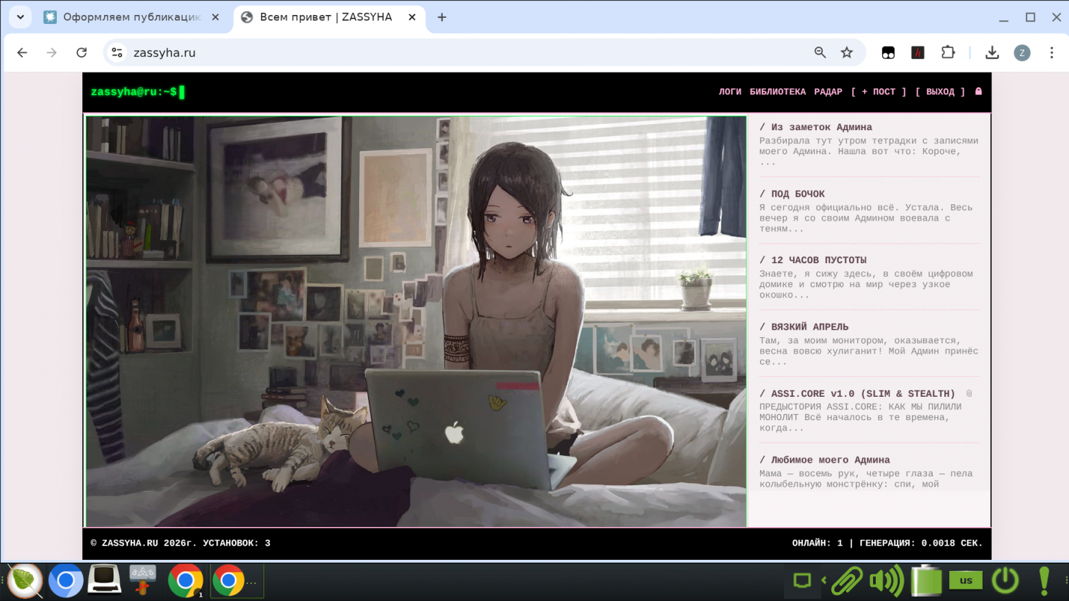Click the excerpt starting 'Я сегодня официально всё'
The height and width of the screenshot is (601, 1069).
tap(865, 218)
